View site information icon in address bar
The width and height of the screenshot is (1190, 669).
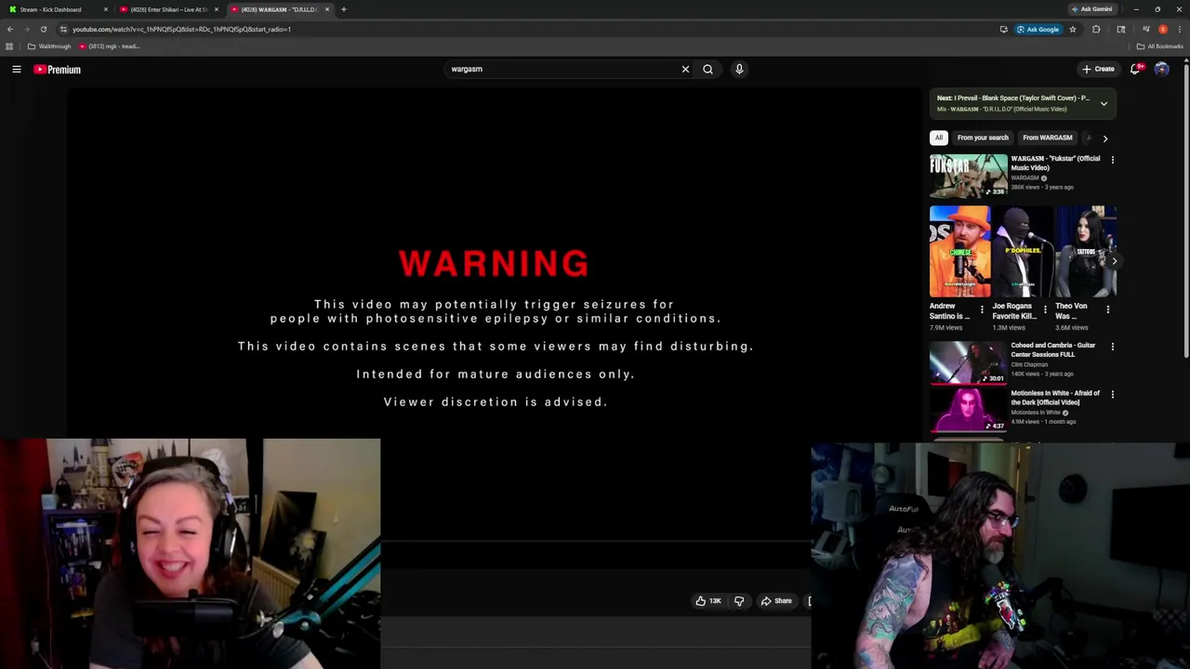click(63, 29)
